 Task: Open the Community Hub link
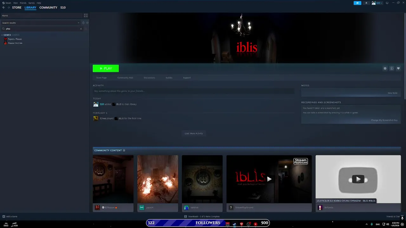click(x=125, y=78)
